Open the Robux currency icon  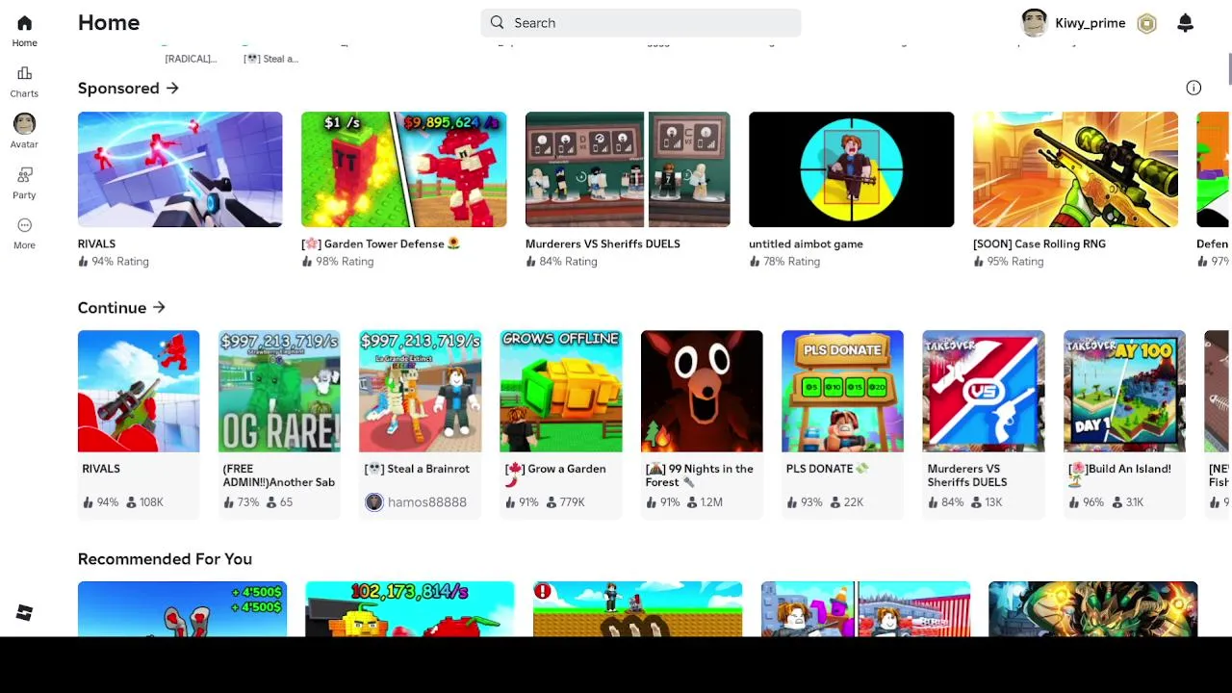click(1146, 24)
